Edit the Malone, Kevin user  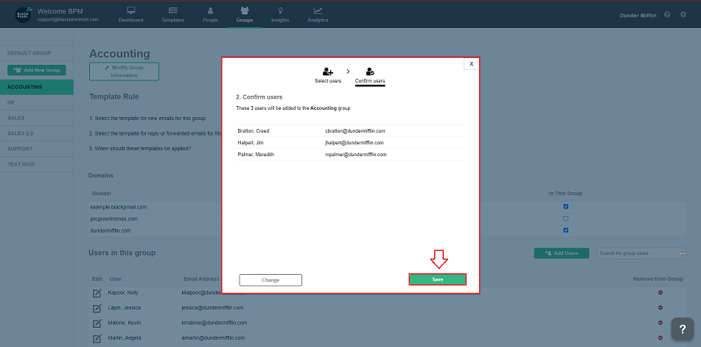coord(97,323)
